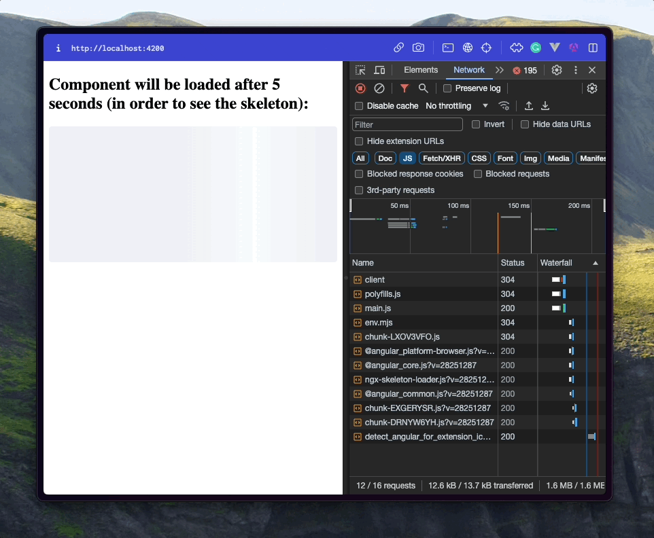
Task: Click the overview timeline left handle
Action: pyautogui.click(x=350, y=205)
